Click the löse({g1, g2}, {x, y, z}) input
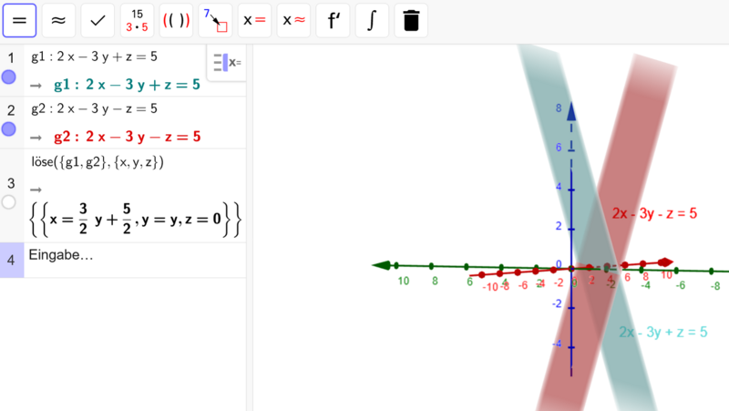Image resolution: width=729 pixels, height=411 pixels. [x=98, y=162]
